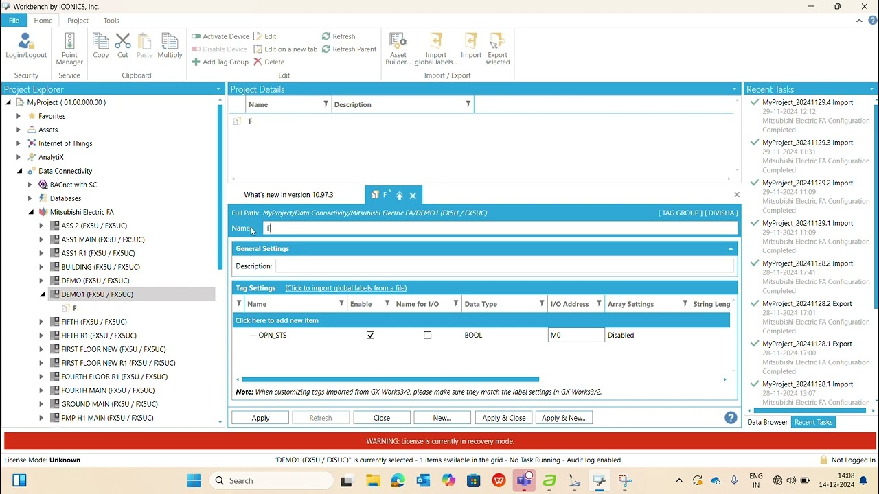The width and height of the screenshot is (879, 494).
Task: Edit the M0 I/O Address cell
Action: tap(576, 336)
